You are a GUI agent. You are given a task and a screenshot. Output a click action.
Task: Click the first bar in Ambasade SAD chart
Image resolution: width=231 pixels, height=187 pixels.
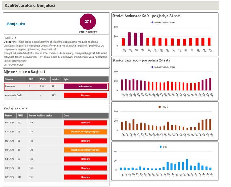tap(123, 42)
